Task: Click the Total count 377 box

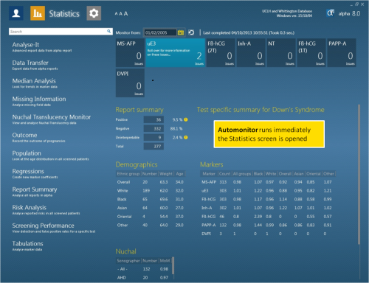Action: click(x=154, y=146)
